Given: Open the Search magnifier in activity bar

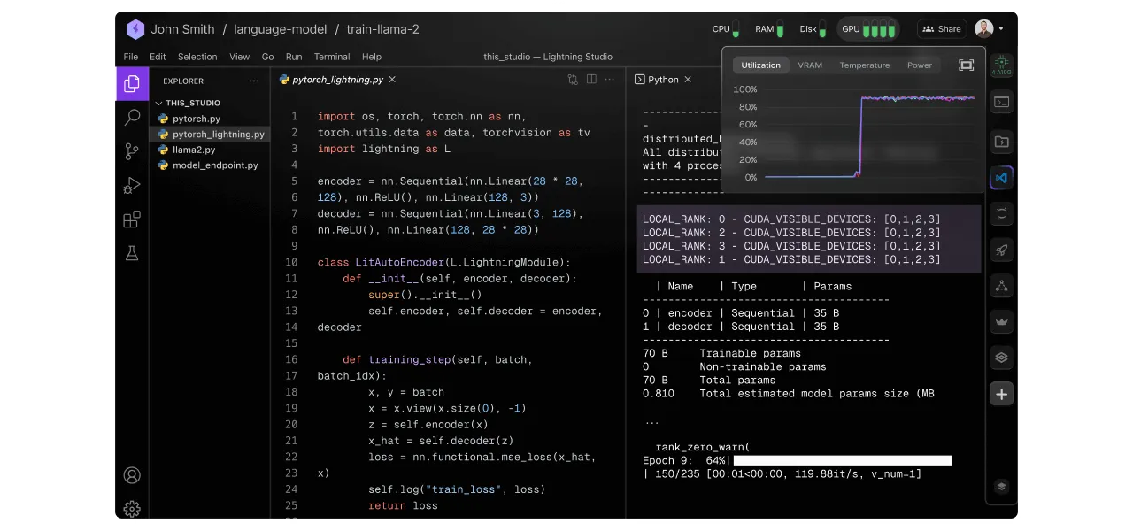Looking at the screenshot, I should (132, 117).
